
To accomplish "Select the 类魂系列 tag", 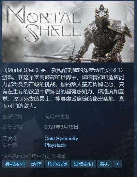I will click(x=15, y=164).
